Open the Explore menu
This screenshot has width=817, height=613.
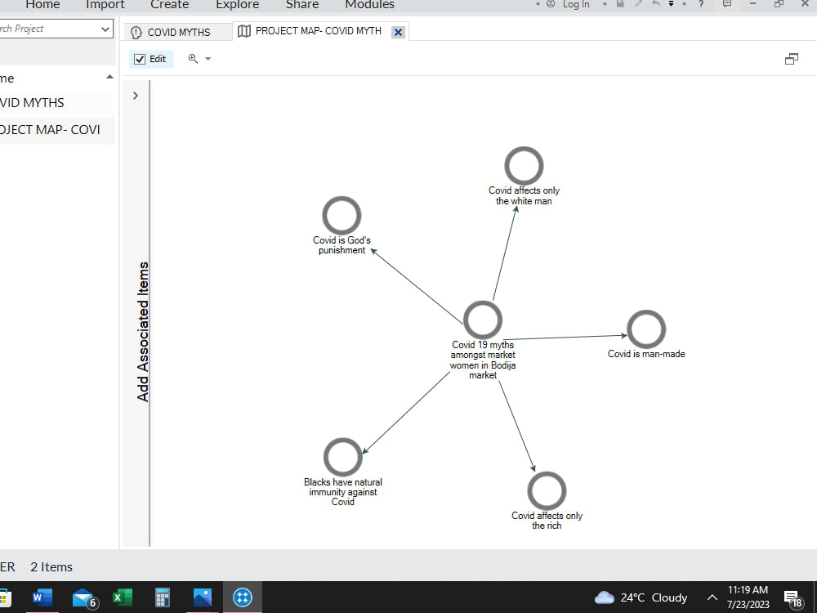[237, 5]
